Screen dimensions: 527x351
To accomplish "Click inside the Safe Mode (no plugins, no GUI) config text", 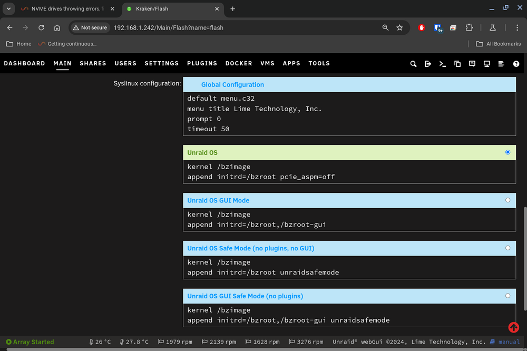I will coord(349,267).
